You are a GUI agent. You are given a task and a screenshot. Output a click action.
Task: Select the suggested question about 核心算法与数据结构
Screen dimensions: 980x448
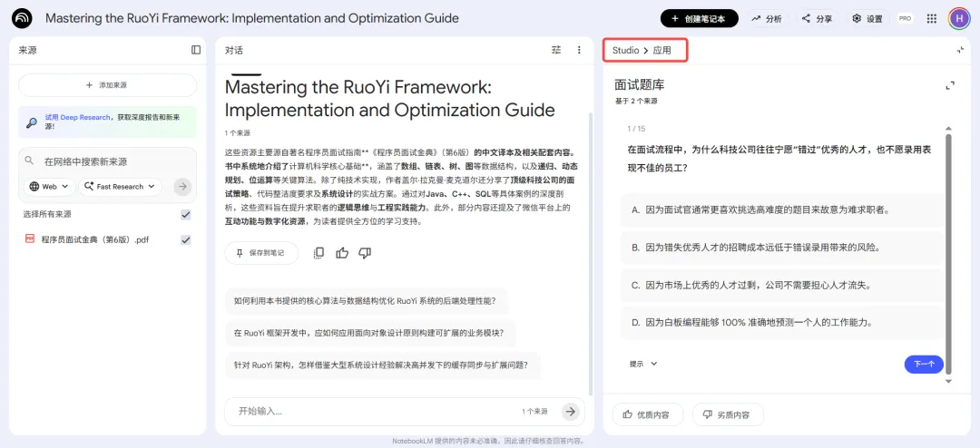point(366,300)
